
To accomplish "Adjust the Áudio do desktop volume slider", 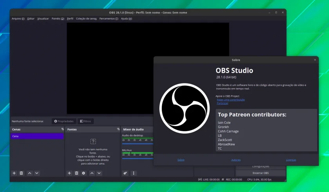I will click(137, 144).
